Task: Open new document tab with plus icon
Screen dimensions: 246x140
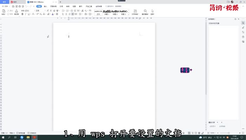Action: tap(60, 2)
